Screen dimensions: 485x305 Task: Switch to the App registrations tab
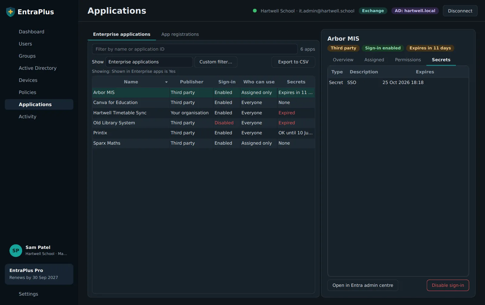click(x=180, y=34)
